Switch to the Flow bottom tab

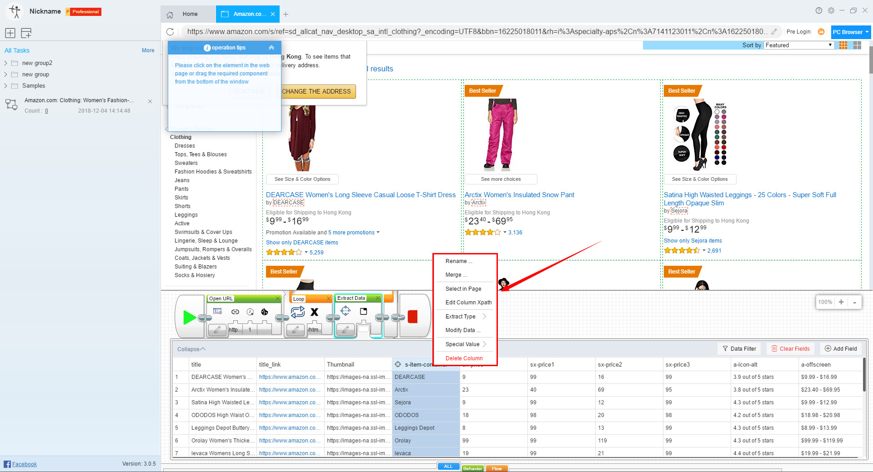coord(497,468)
